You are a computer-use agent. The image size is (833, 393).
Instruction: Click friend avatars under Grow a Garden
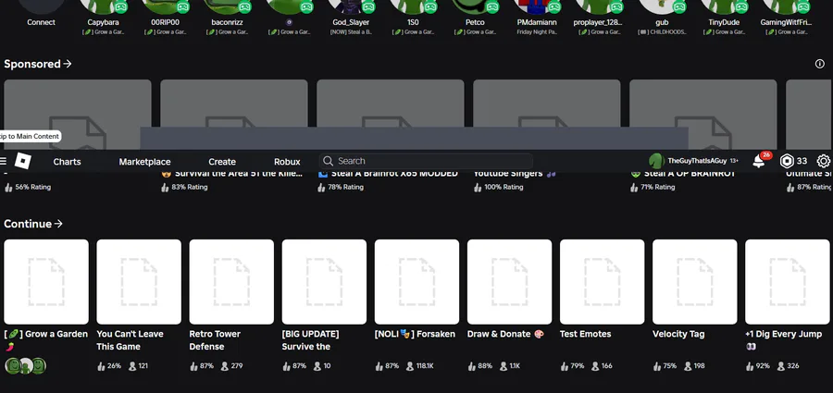26,365
